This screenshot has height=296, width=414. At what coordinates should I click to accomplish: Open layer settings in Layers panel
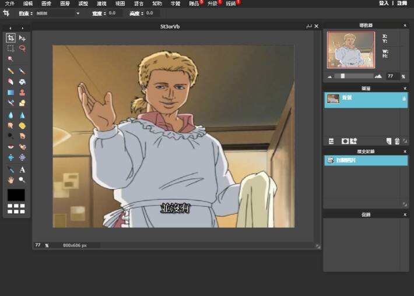(x=331, y=141)
